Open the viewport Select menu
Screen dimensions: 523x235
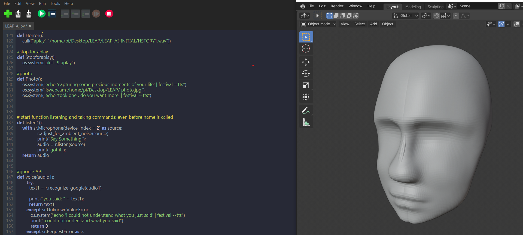[x=360, y=24]
